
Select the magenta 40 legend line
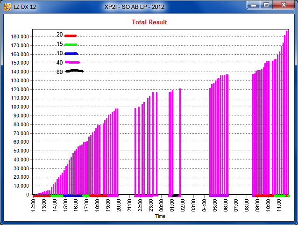[72, 62]
